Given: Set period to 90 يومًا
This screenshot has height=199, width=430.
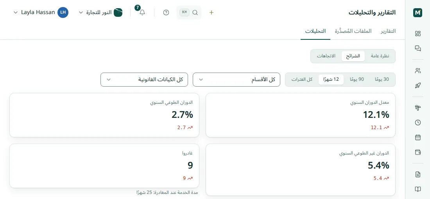Looking at the screenshot, I should (357, 79).
